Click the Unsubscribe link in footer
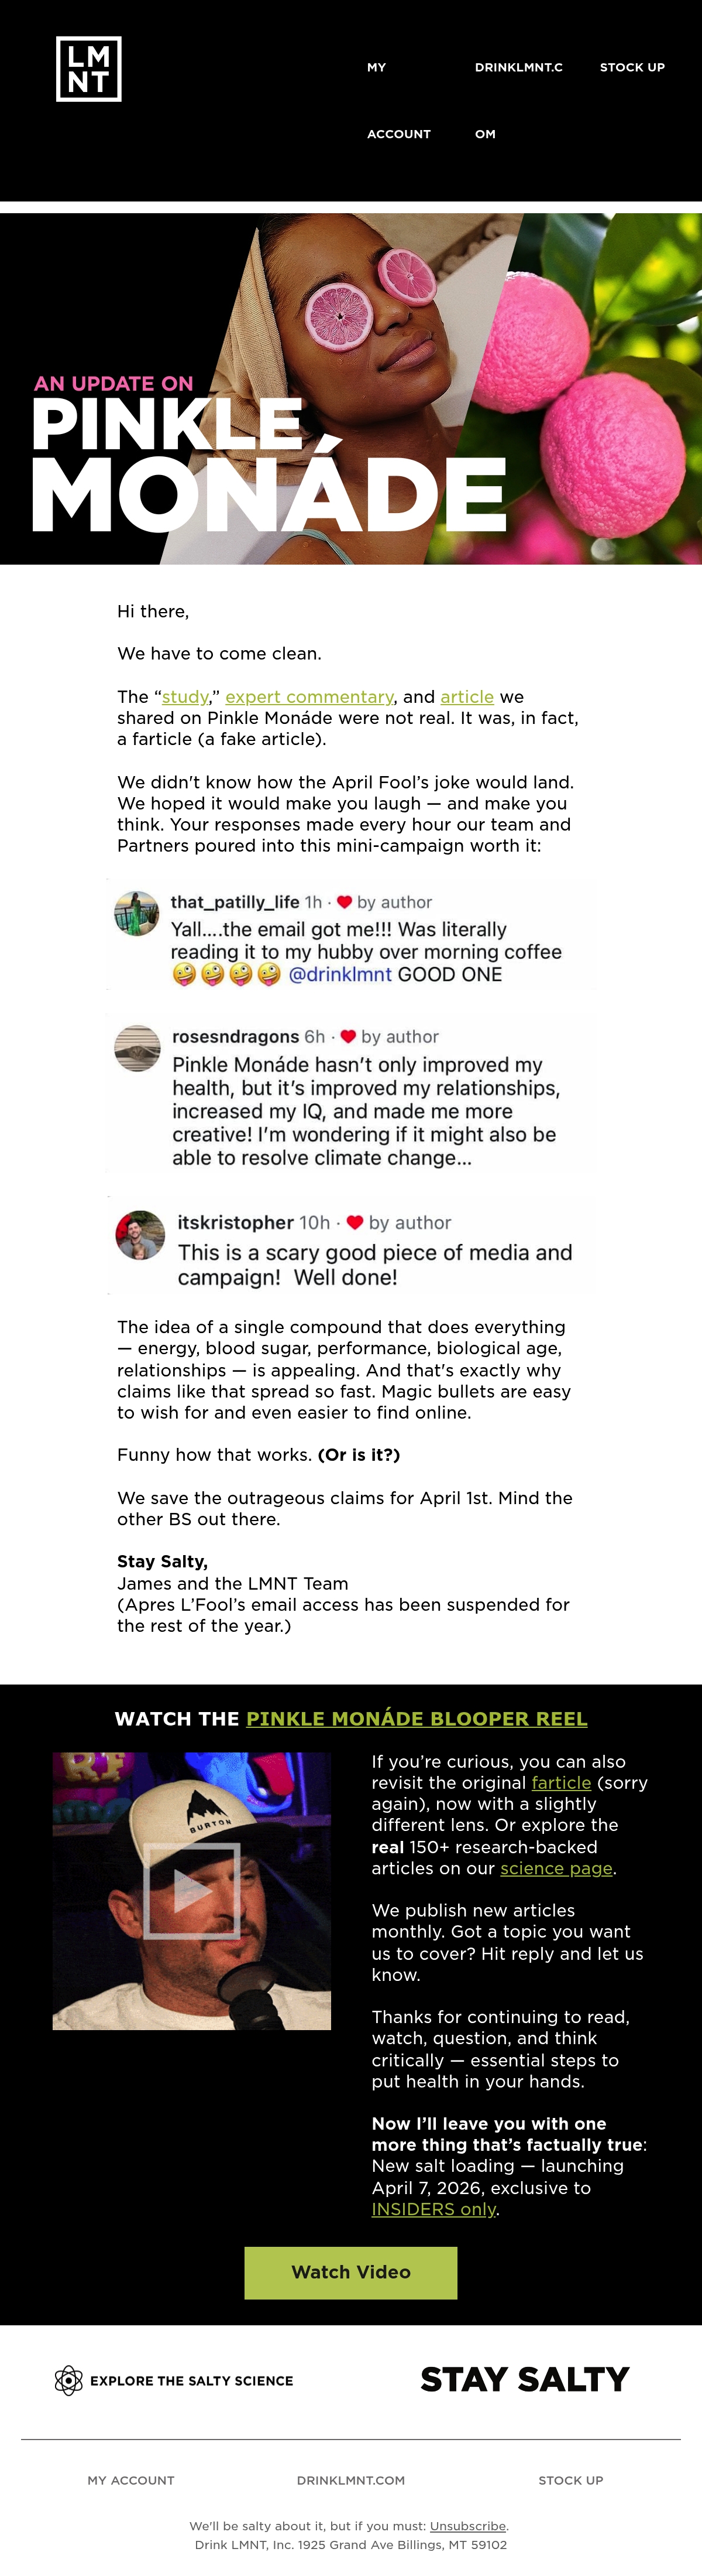This screenshot has height=2576, width=702. (x=467, y=2526)
